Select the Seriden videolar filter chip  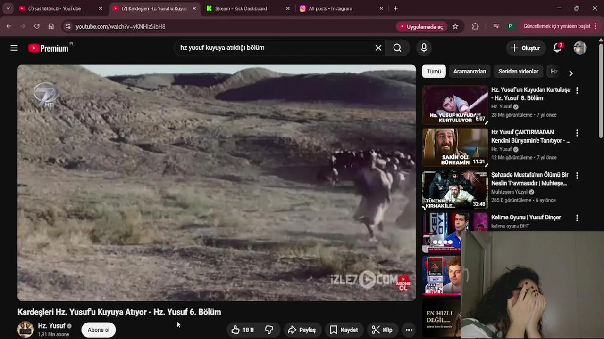[x=518, y=72]
